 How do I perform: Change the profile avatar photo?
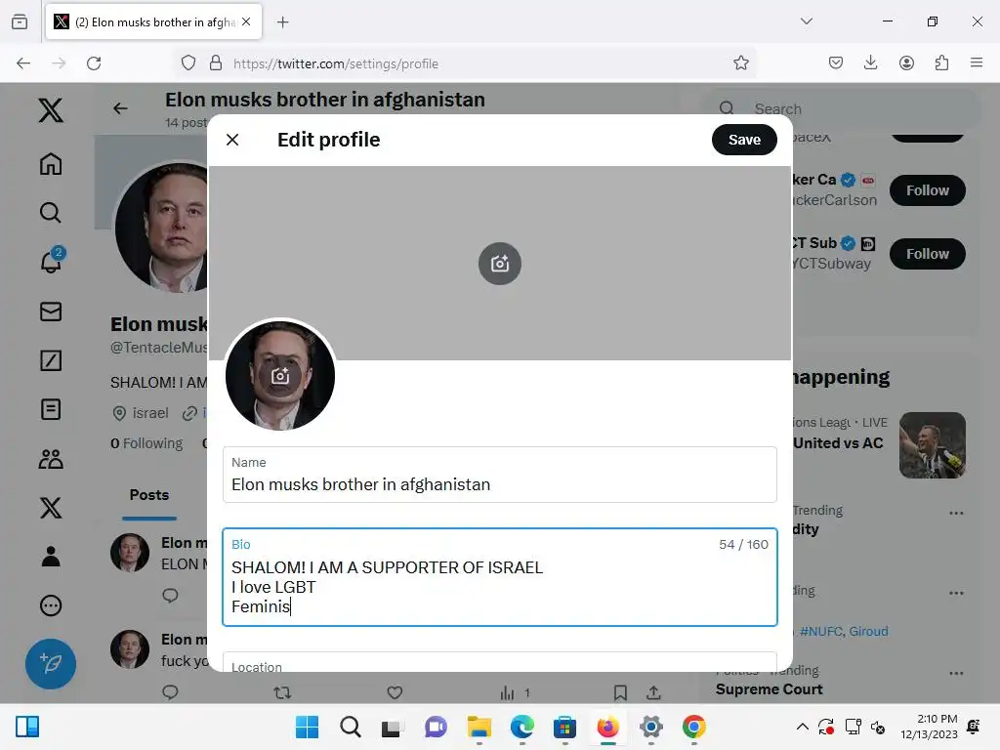coord(280,376)
